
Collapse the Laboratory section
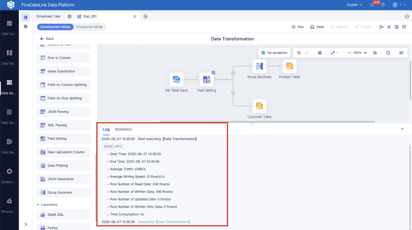click(x=38, y=205)
